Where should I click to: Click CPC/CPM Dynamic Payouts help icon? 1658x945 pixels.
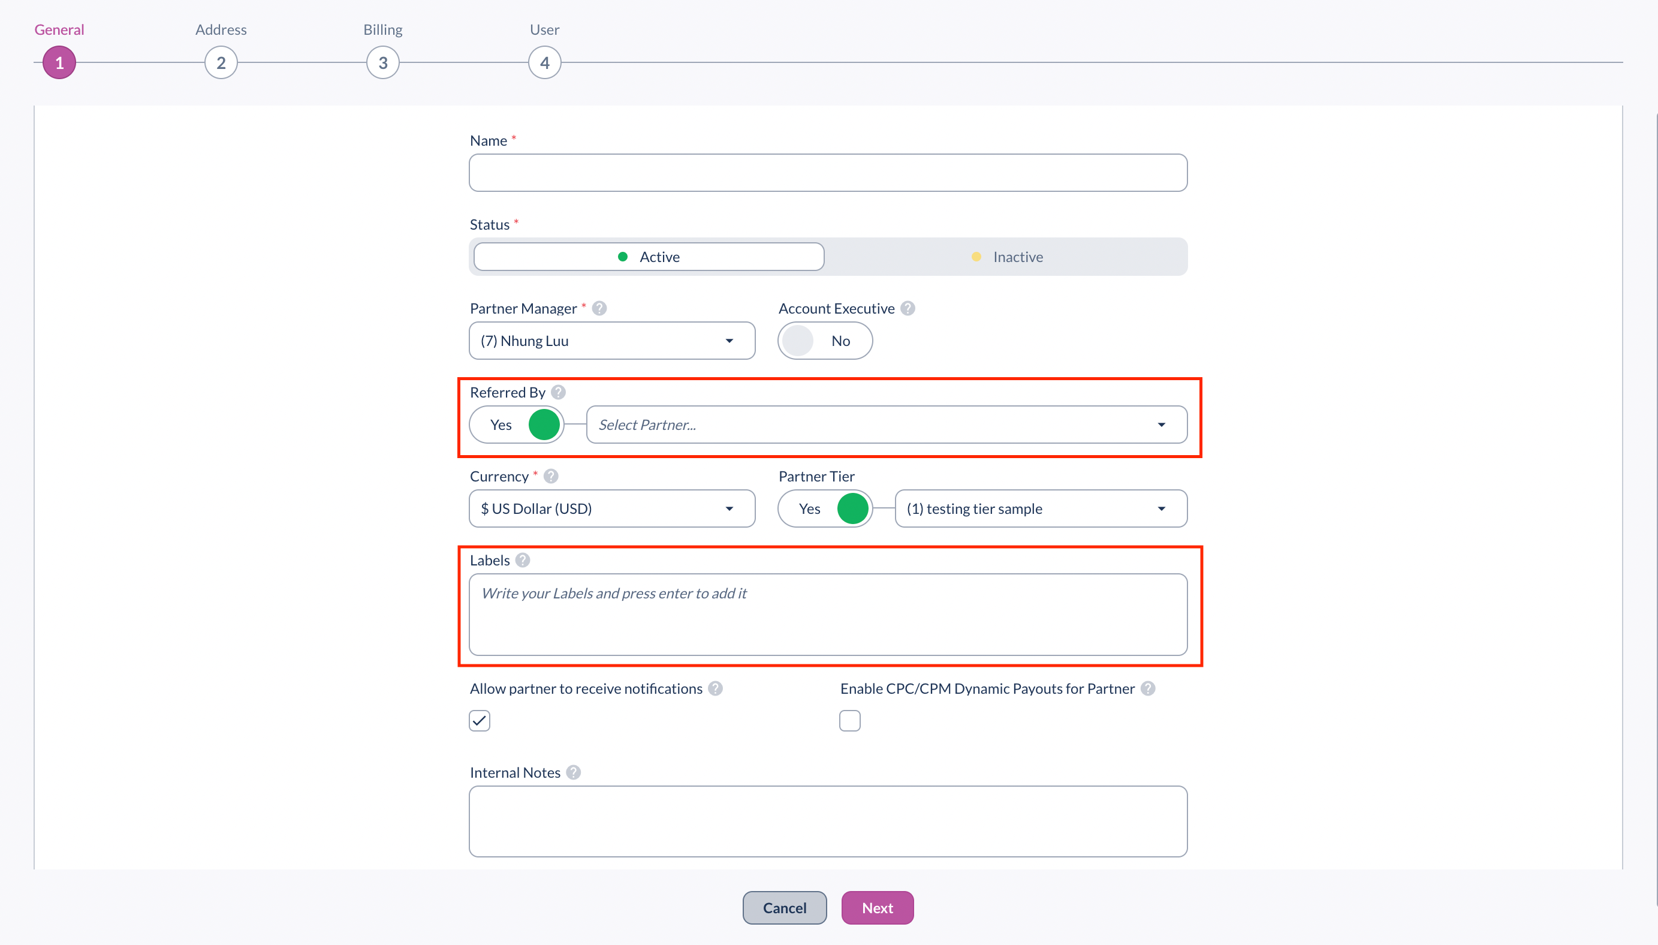pos(1148,688)
